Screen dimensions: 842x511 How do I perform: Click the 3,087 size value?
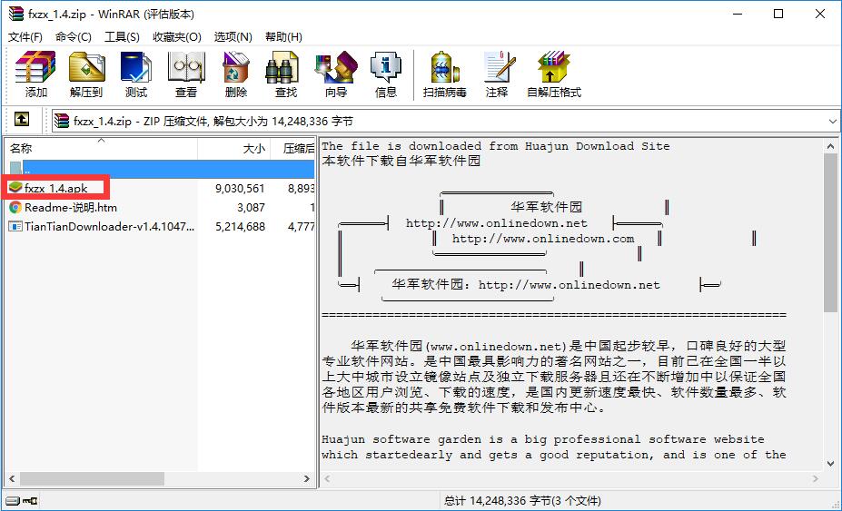[x=251, y=208]
